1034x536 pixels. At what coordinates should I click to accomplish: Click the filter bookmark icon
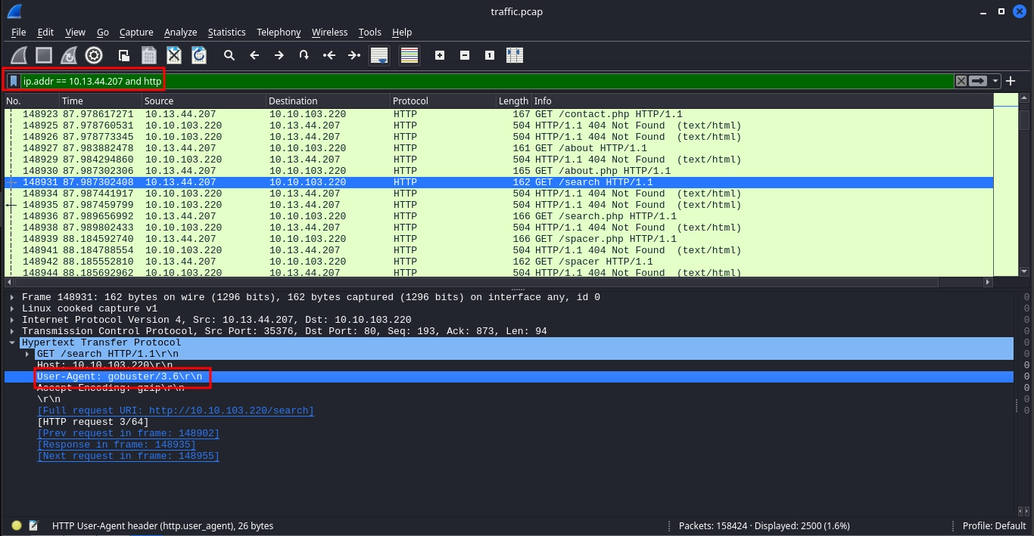coord(14,81)
